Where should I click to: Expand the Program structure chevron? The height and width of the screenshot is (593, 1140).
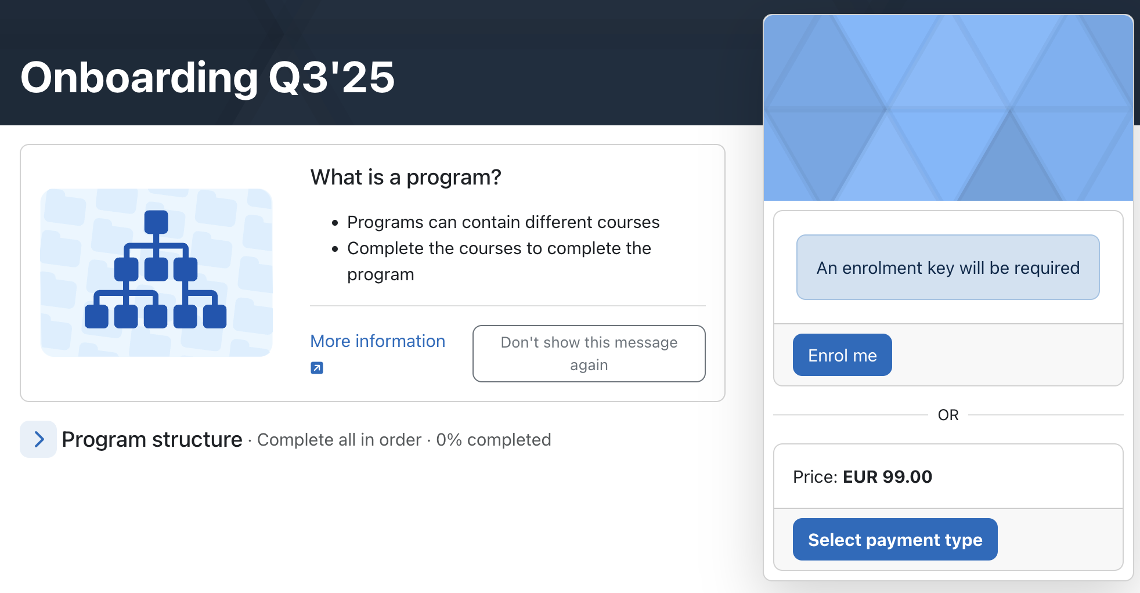tap(38, 439)
